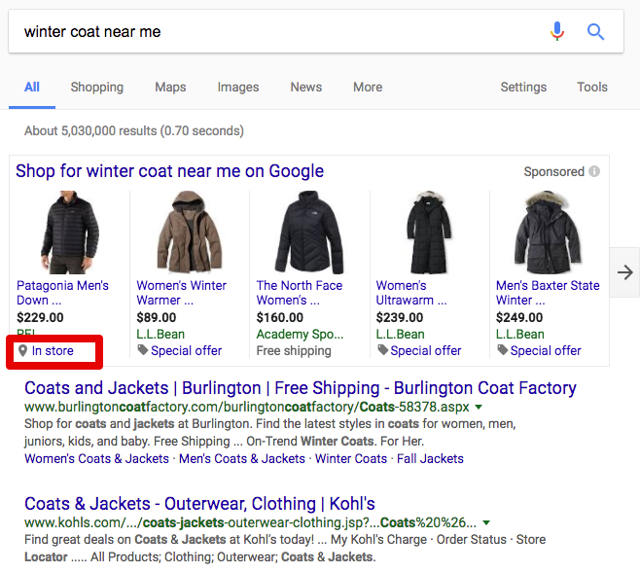Click the $160.00 price
640x573 pixels.
[279, 317]
